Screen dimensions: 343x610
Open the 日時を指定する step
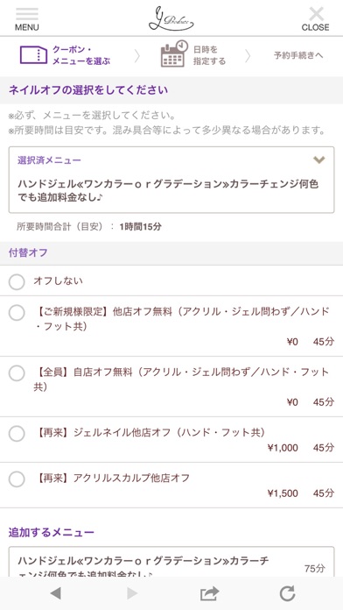coord(209,55)
